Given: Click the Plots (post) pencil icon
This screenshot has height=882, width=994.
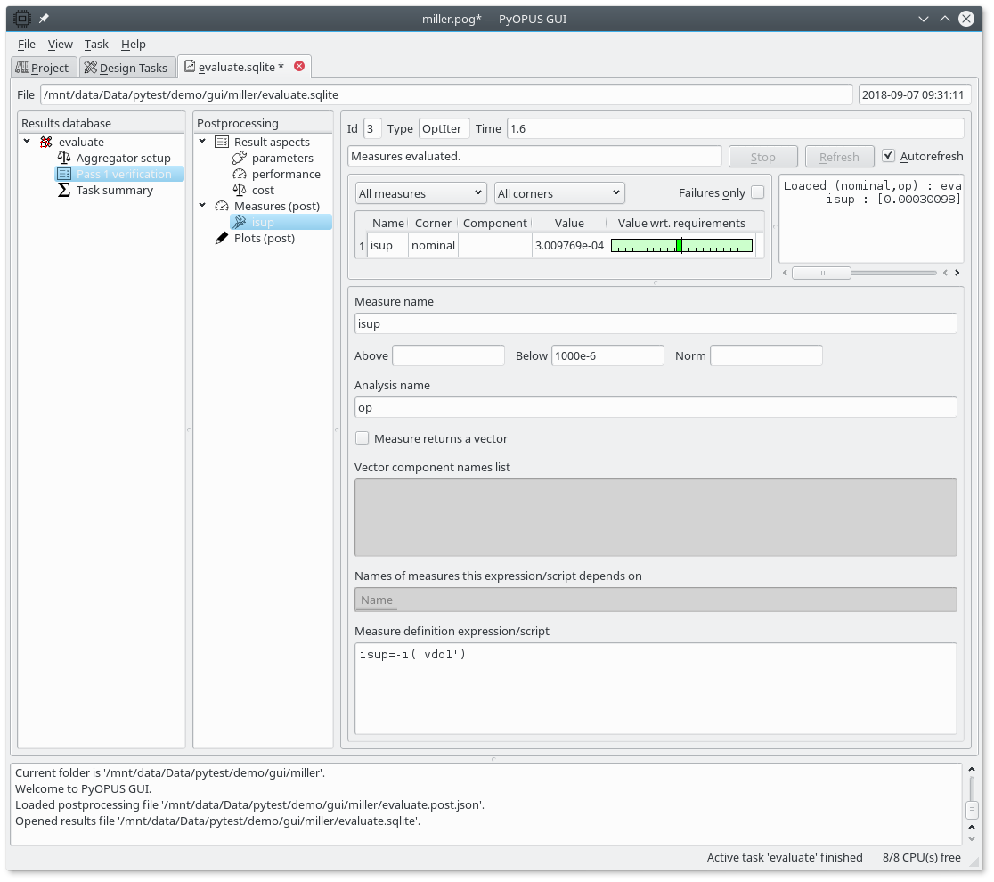Looking at the screenshot, I should coord(222,238).
